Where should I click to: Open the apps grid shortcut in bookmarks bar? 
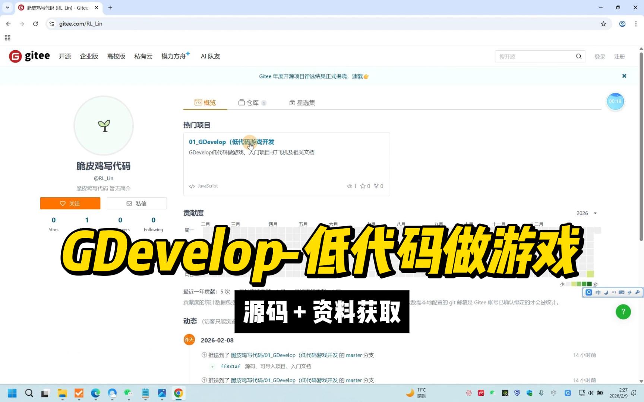tap(7, 38)
